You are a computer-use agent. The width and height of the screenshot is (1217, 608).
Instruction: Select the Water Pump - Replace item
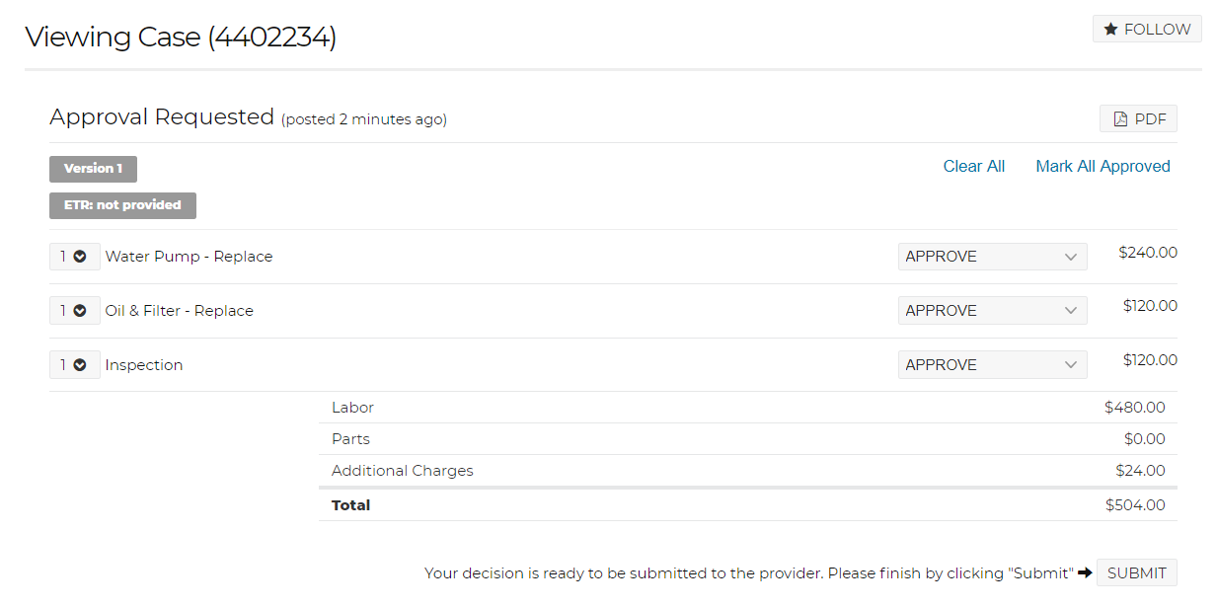tap(189, 257)
